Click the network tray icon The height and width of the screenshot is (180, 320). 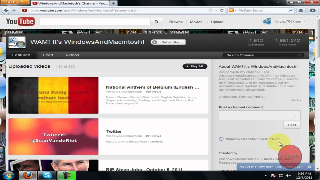[x=281, y=175]
